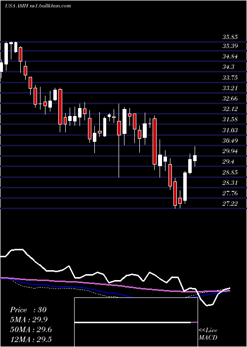Viewport: 247px width, 347px height.
Task: Click the lowest red candle near 27.22
Action: [175, 193]
